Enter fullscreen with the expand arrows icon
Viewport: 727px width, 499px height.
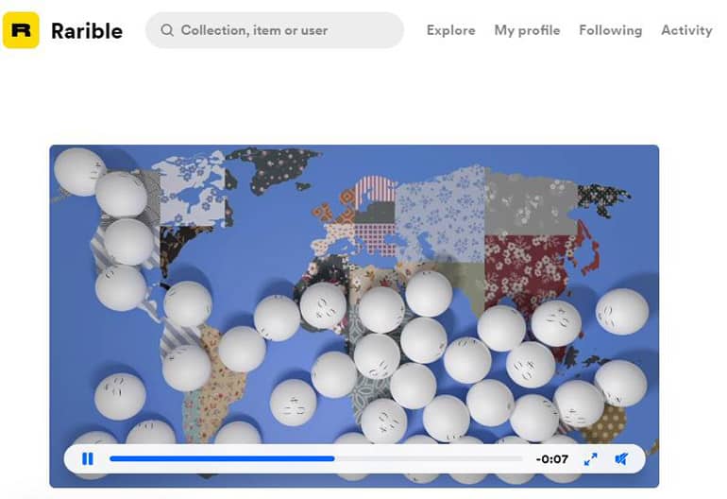[x=591, y=459]
